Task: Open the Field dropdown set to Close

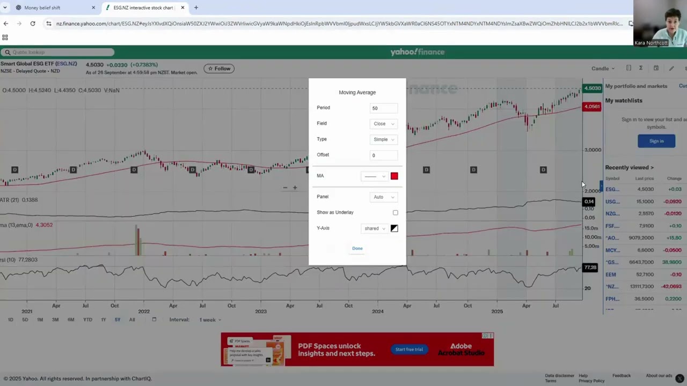Action: coord(384,124)
